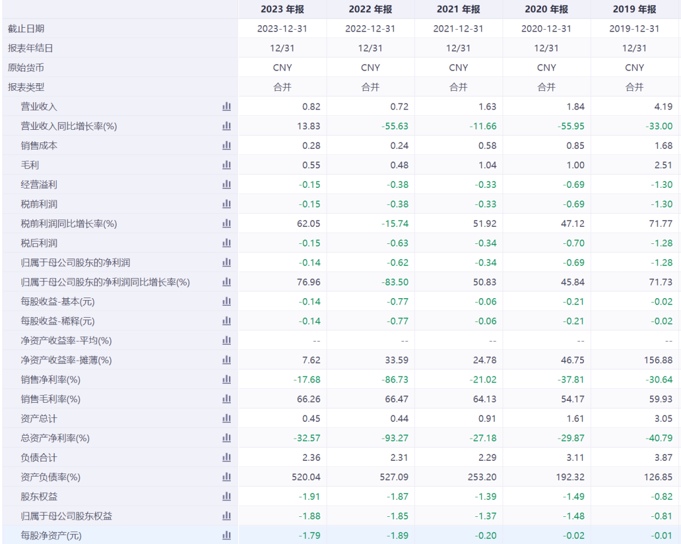This screenshot has width=681, height=544.
Task: Open chart icon beside 负债合计
Action: click(226, 458)
